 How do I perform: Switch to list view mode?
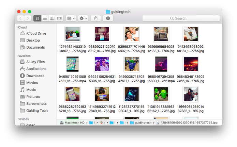(x=45, y=18)
